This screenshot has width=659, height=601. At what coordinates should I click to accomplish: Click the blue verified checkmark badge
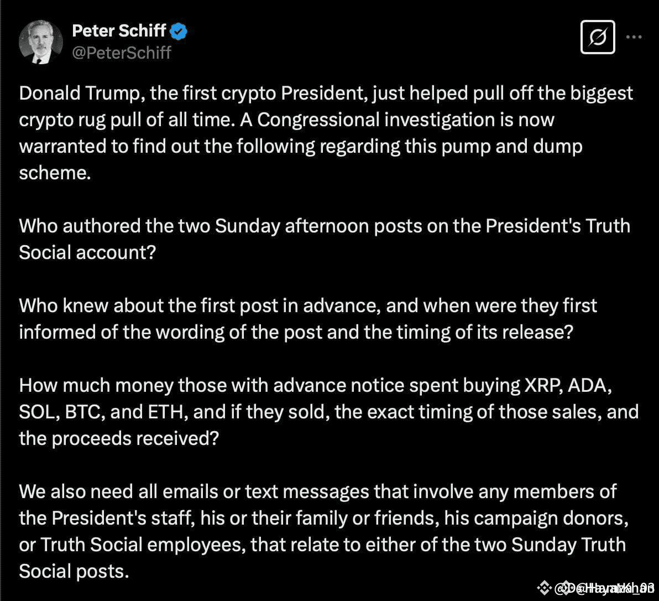[x=179, y=31]
